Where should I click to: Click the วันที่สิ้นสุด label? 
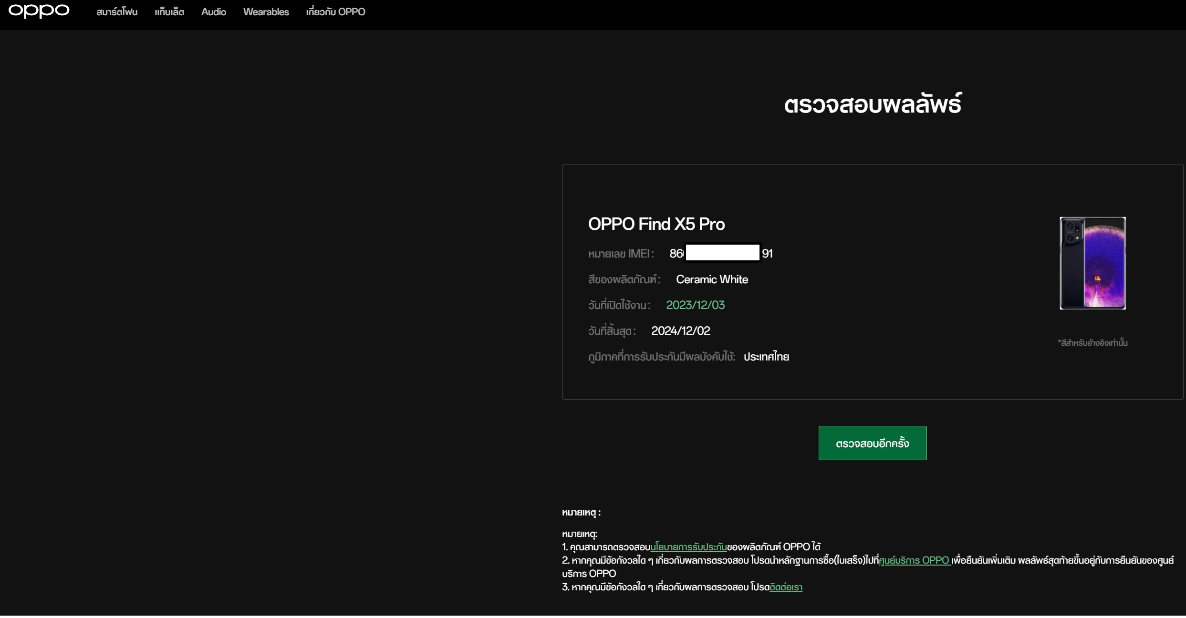click(612, 331)
